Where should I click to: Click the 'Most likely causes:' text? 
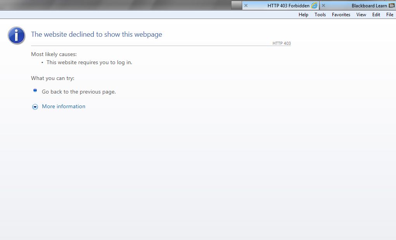pos(54,54)
